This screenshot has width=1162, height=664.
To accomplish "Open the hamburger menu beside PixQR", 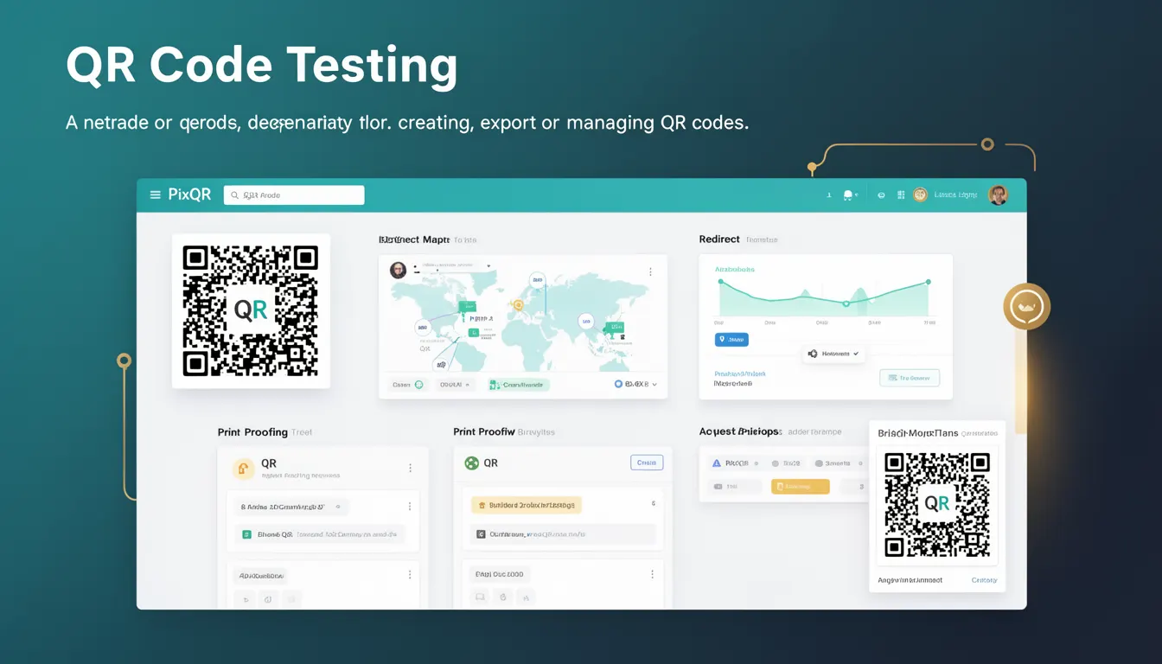I will tap(156, 195).
